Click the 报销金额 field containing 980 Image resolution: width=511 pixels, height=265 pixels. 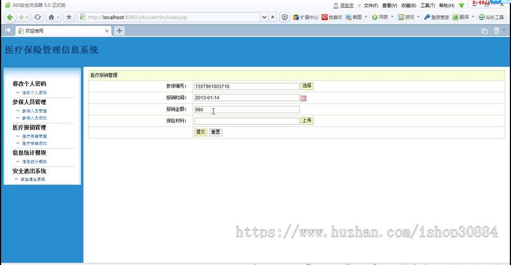point(247,110)
